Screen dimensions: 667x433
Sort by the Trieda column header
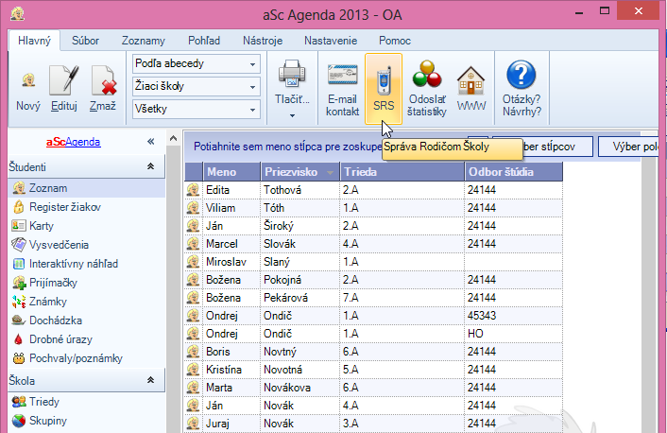402,172
